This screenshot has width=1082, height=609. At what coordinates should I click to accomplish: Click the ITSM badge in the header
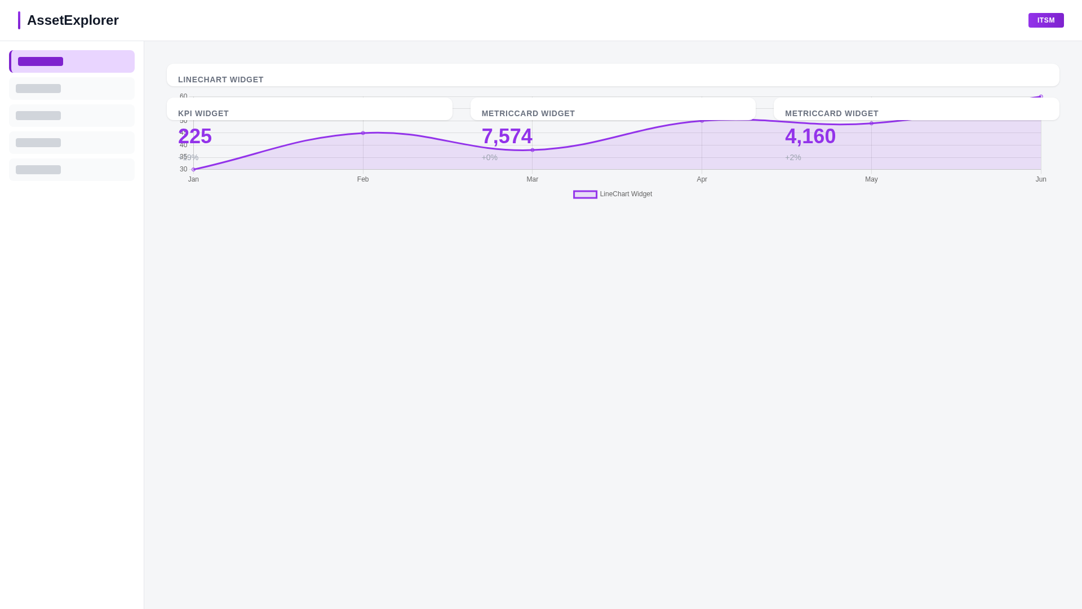tap(1046, 20)
